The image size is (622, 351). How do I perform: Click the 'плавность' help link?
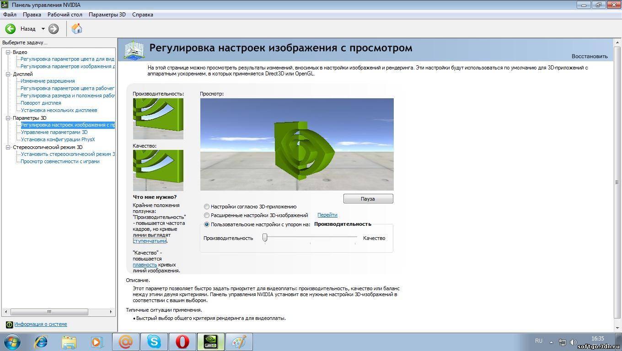pos(145,265)
